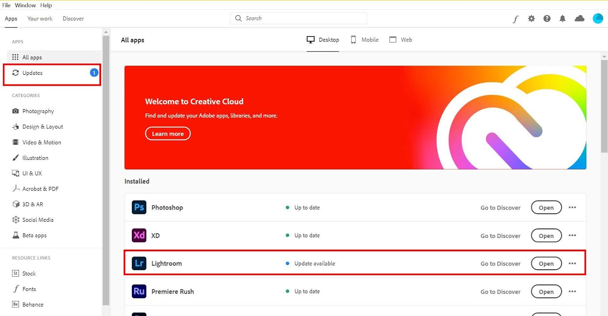Show Web apps tab
This screenshot has width=608, height=316.
coord(401,40)
